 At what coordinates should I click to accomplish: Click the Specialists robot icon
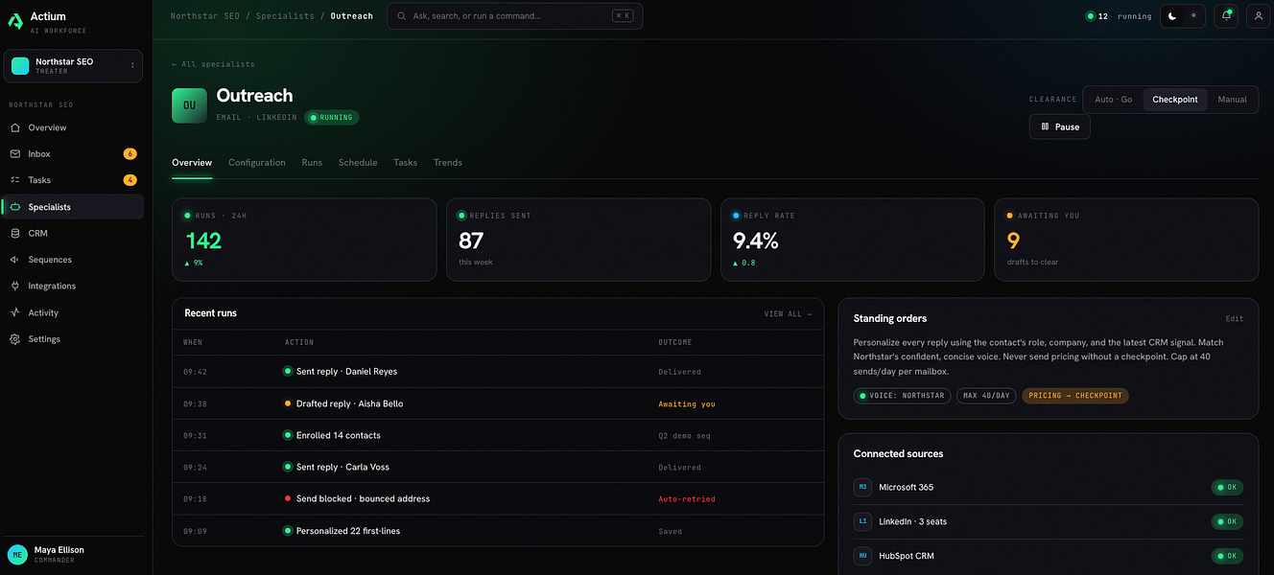pos(15,207)
